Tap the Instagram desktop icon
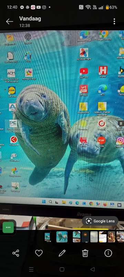Viewport: 124px width, 277px height. (120, 141)
